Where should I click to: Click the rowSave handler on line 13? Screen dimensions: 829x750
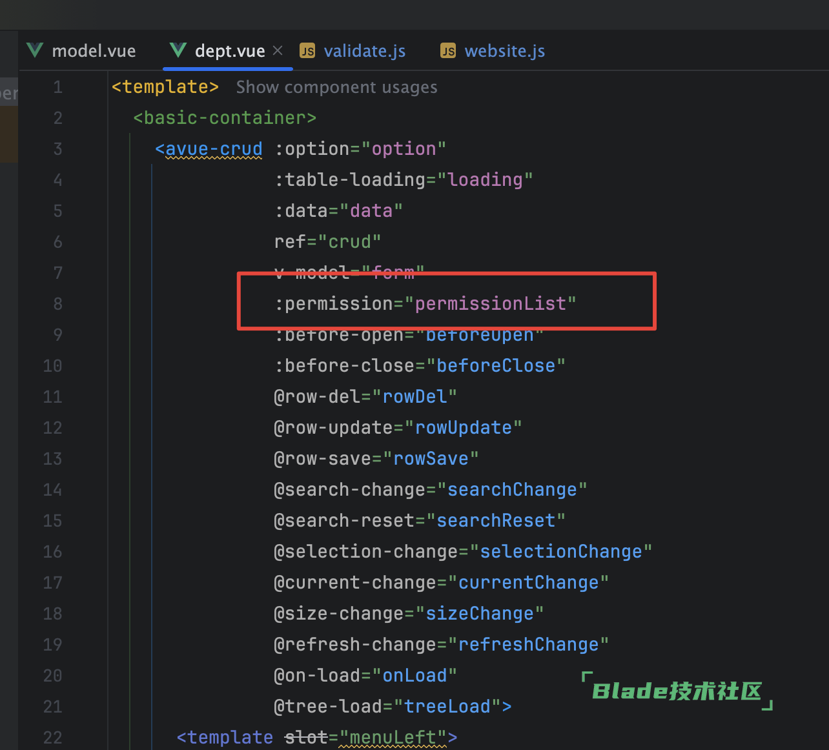coord(431,459)
